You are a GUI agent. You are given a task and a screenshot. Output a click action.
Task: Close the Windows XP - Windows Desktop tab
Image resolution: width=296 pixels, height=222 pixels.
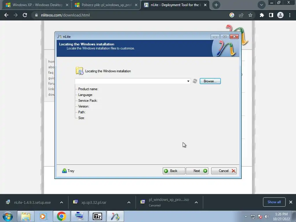67,5
